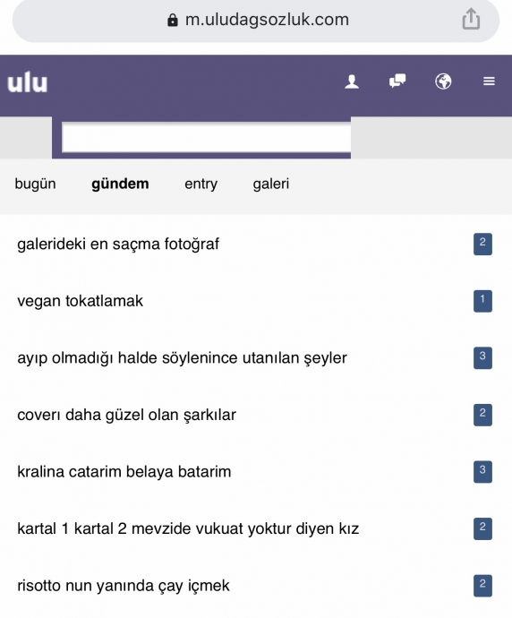Open topic galerideki en saçma fotoğraf
The width and height of the screenshot is (512, 618).
coord(118,244)
